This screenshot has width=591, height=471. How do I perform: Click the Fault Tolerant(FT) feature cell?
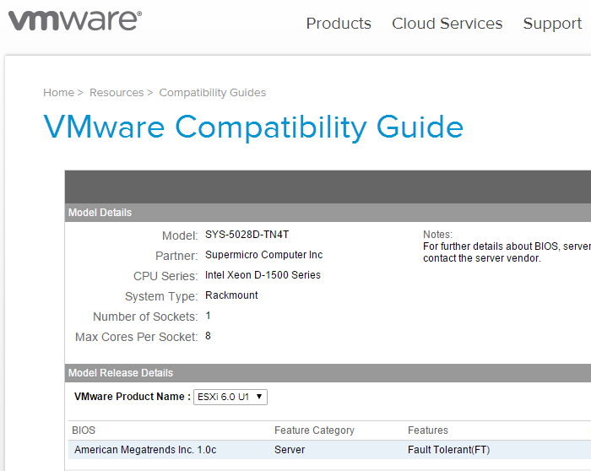pyautogui.click(x=448, y=450)
